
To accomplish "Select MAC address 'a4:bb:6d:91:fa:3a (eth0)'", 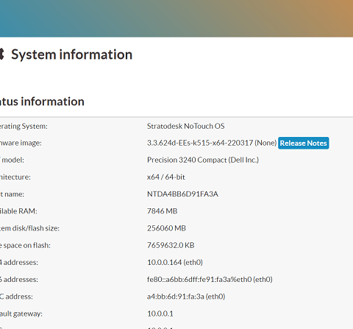I will (186, 297).
